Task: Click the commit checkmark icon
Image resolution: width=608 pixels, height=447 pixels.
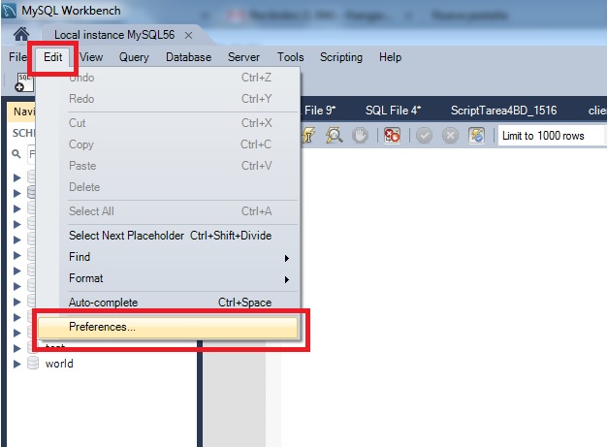Action: pos(424,136)
